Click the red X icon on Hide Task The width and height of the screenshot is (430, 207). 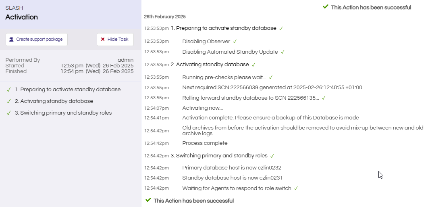pos(103,39)
